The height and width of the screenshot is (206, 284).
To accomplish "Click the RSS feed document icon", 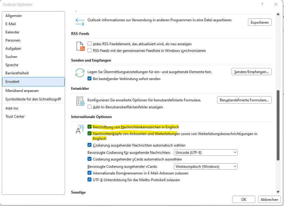I will tap(81, 46).
